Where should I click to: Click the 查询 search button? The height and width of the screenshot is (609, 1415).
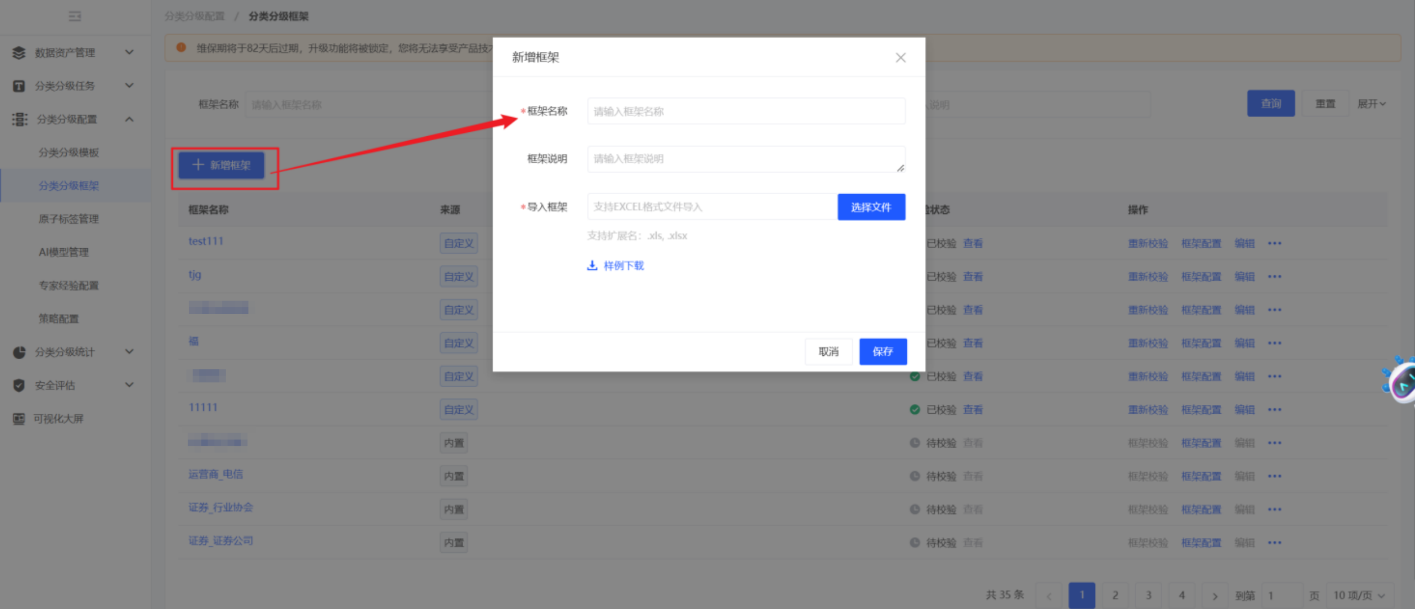tap(1271, 104)
